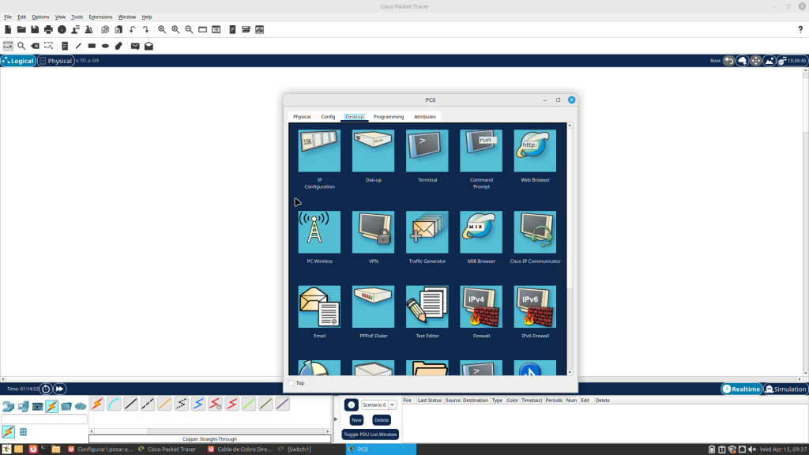Image resolution: width=809 pixels, height=455 pixels.
Task: Open the Extensions menu
Action: (x=100, y=17)
